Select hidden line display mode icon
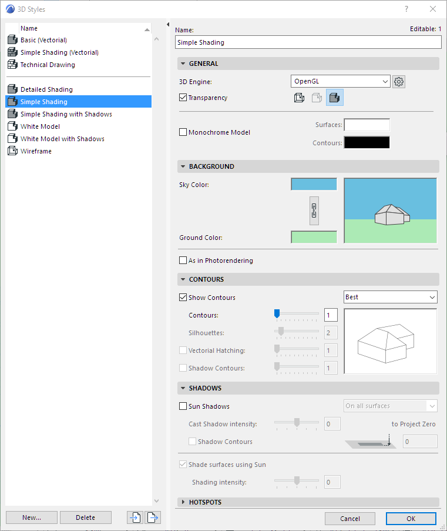This screenshot has width=447, height=531. (x=317, y=98)
